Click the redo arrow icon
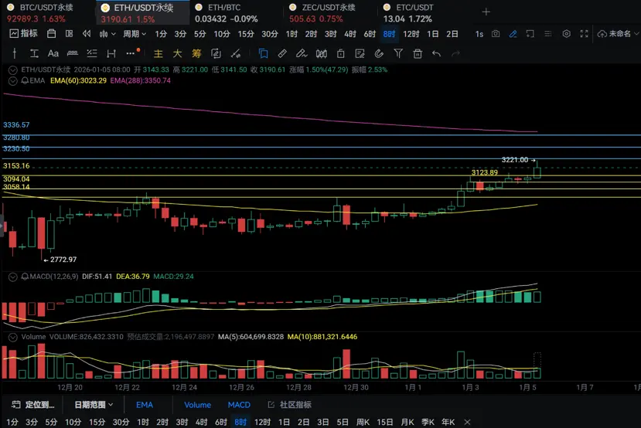641x428 pixels. tap(455, 53)
